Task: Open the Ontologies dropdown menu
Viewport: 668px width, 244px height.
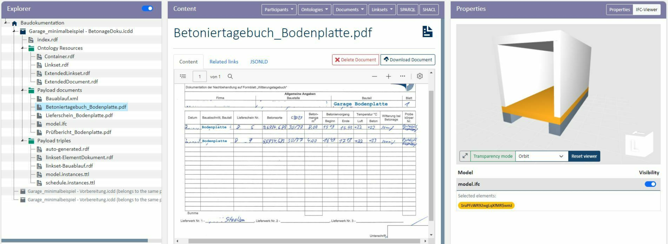Action: 315,10
